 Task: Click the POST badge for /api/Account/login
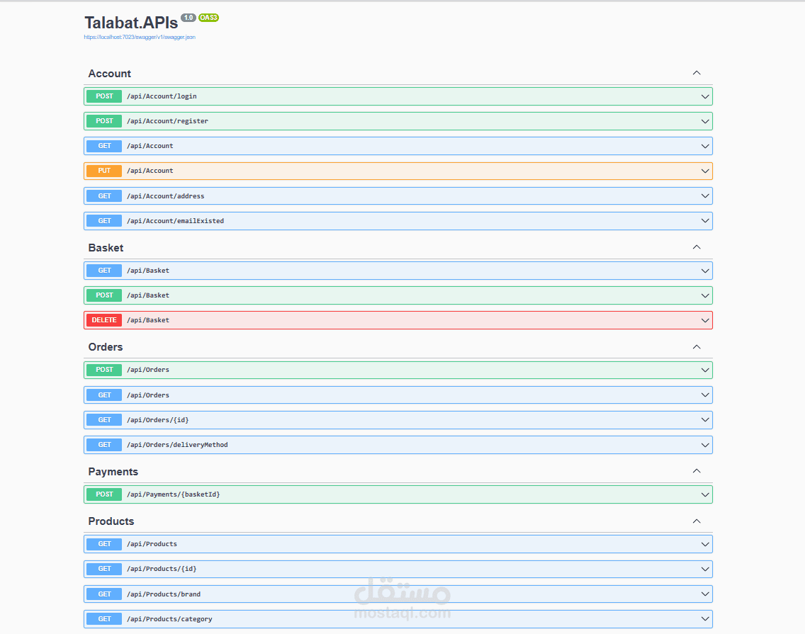104,96
